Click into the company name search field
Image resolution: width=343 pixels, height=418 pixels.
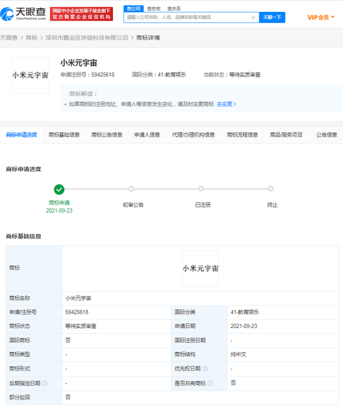188,17
